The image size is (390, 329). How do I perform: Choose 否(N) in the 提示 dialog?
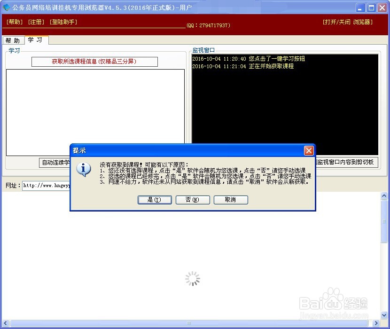pyautogui.click(x=193, y=200)
